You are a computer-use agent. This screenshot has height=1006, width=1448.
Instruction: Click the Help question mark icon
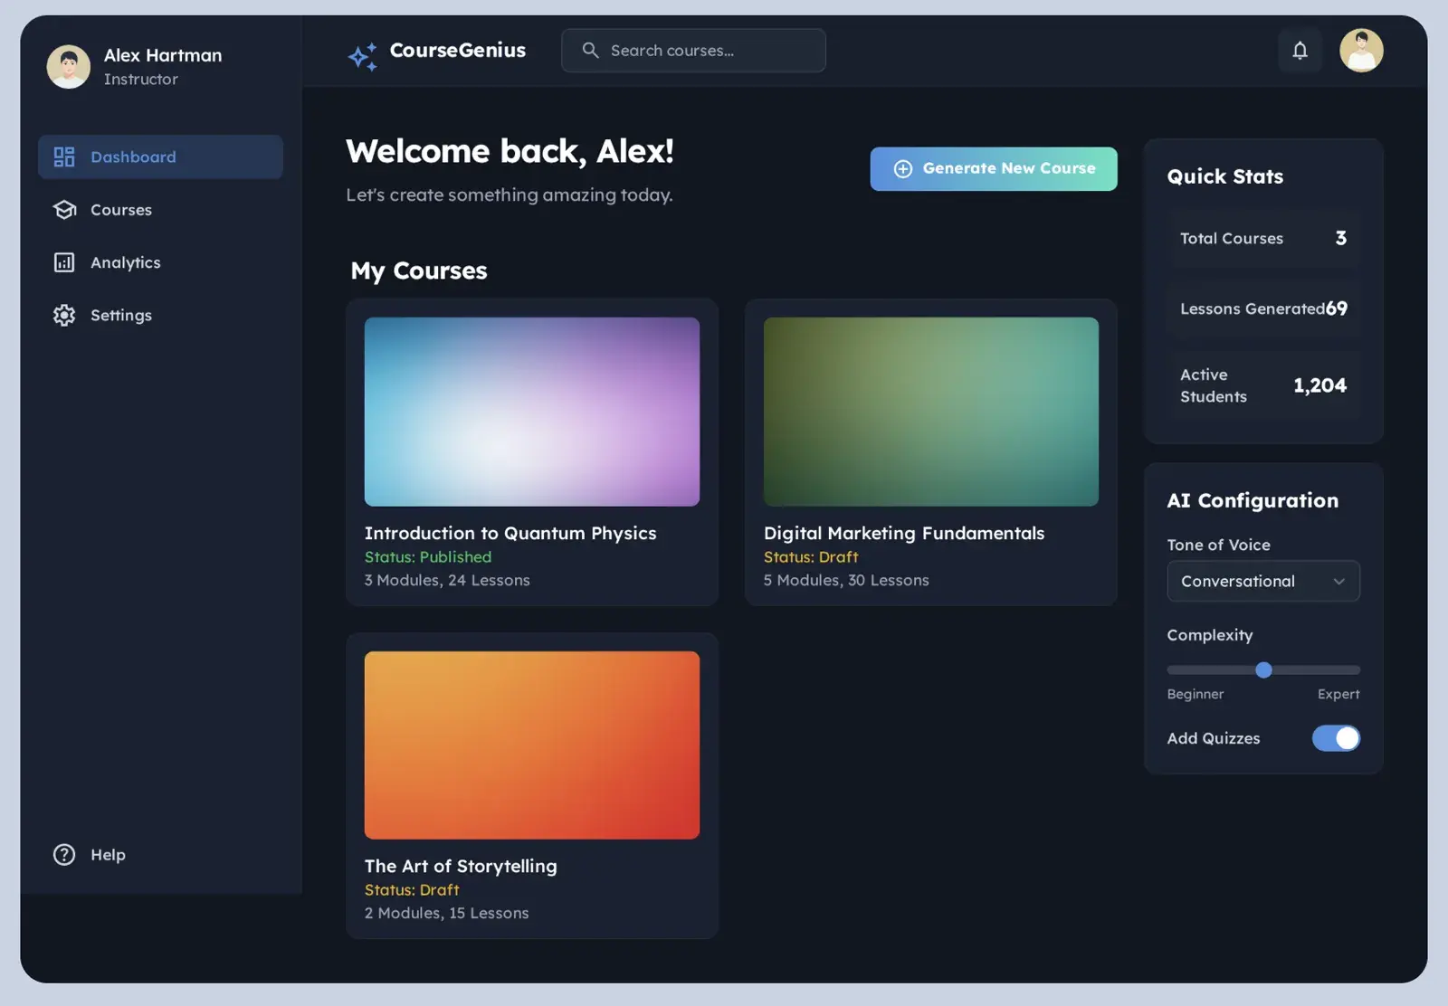tap(64, 855)
